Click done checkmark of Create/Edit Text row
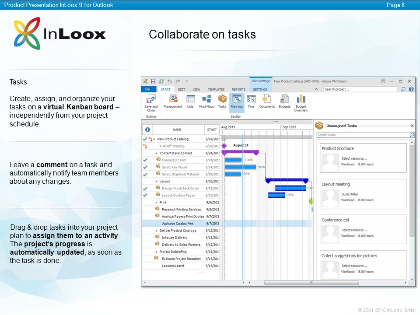The image size is (420, 315). tap(145, 160)
